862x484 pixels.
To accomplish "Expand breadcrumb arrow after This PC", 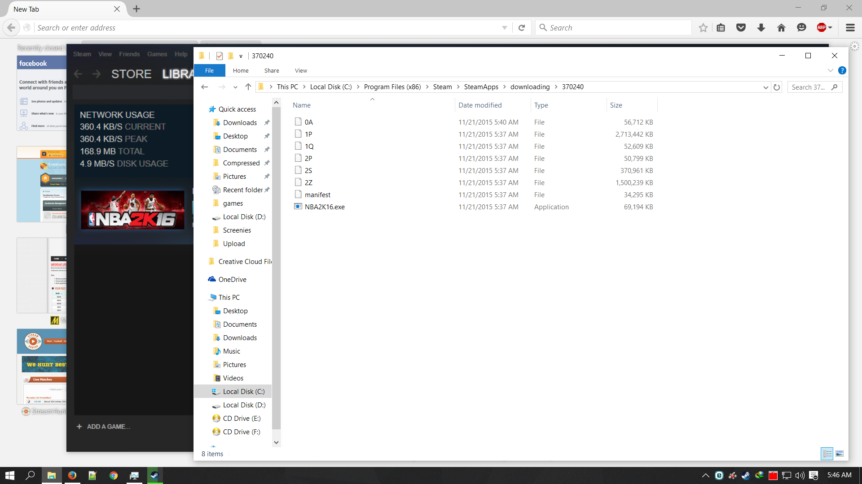I will tap(304, 87).
